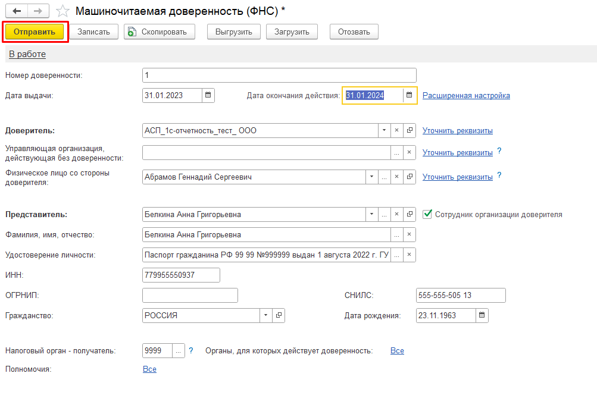Open selection dots for Представитель field
The width and height of the screenshot is (597, 414).
tap(384, 214)
